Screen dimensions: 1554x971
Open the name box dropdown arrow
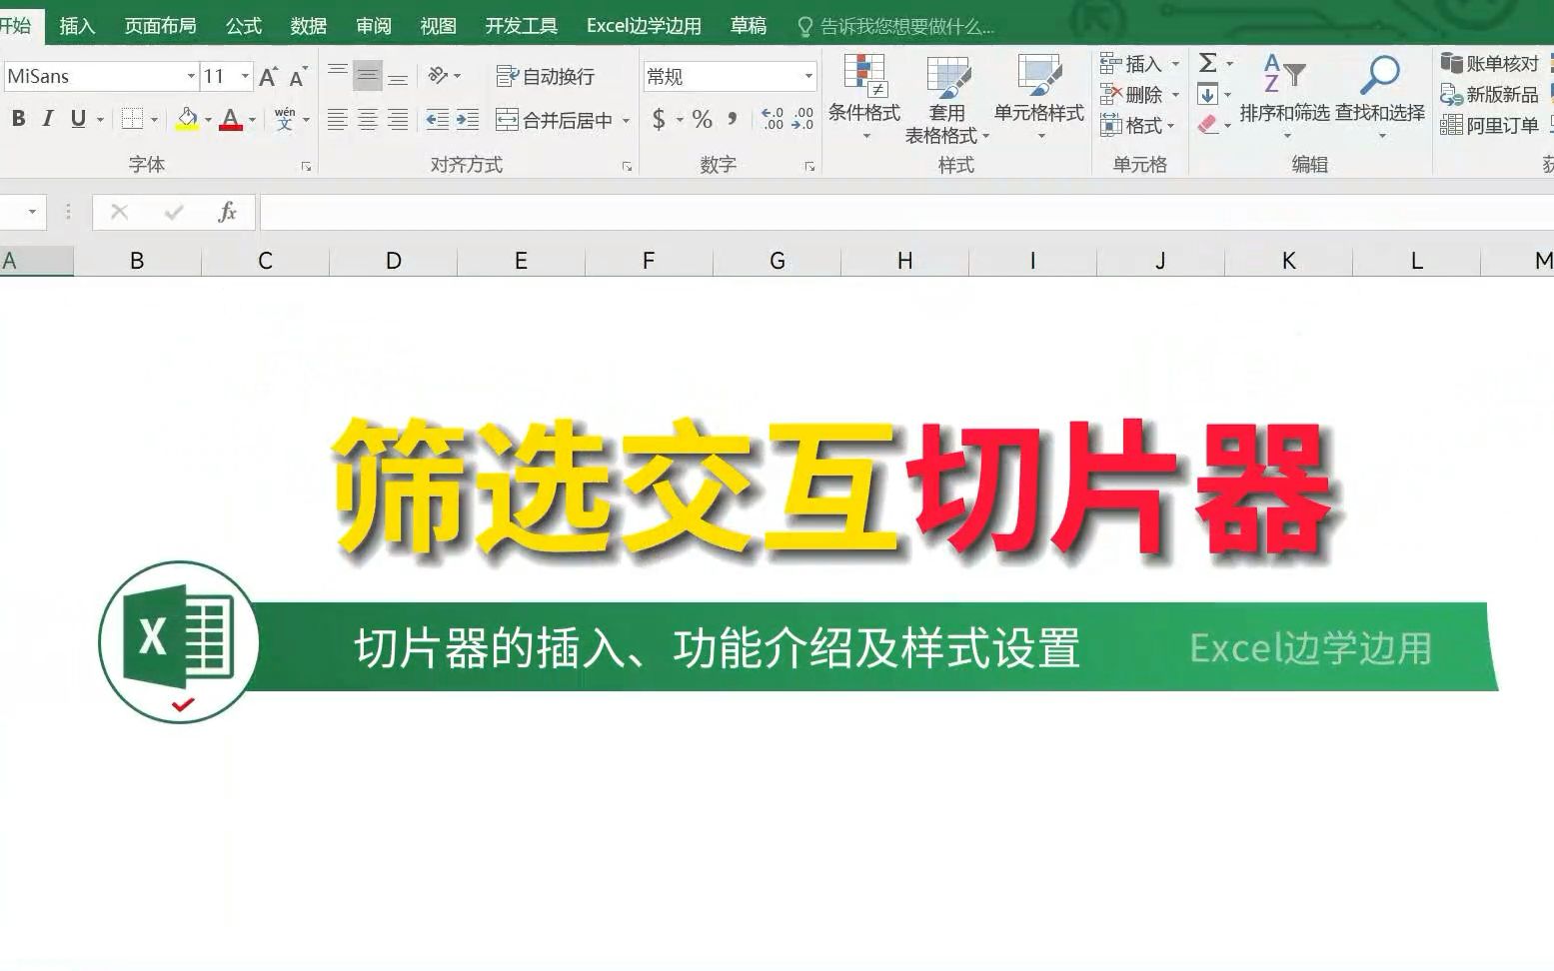[x=32, y=212]
